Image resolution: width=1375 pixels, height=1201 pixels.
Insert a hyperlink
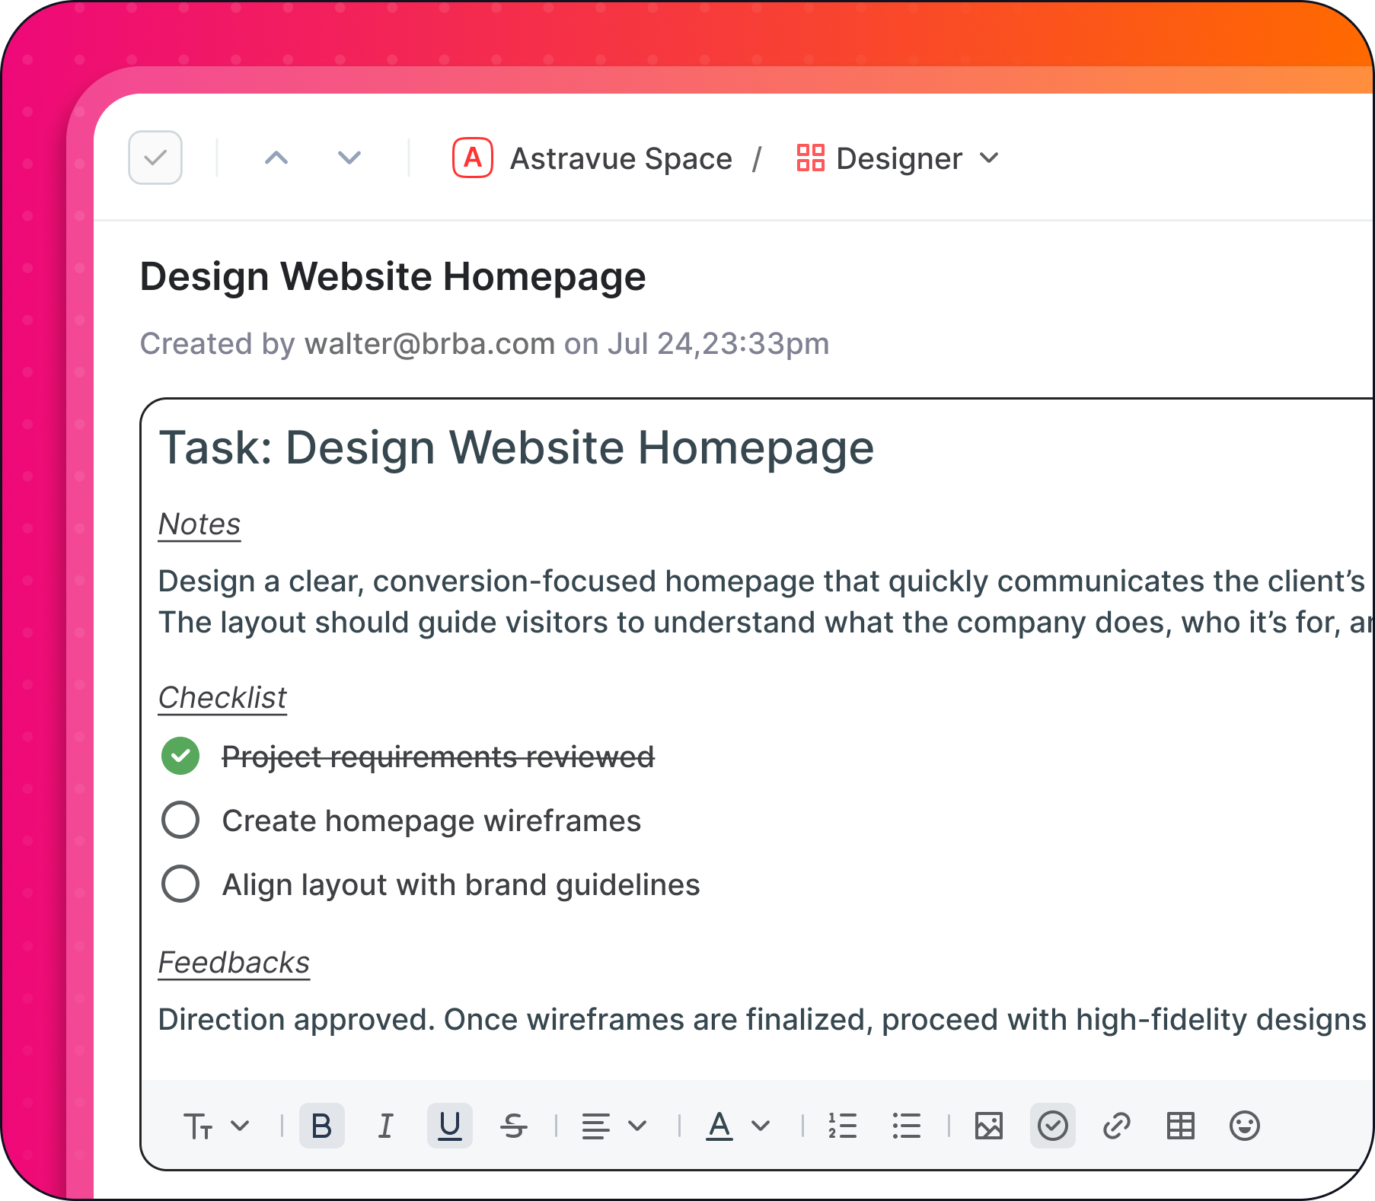[x=1116, y=1126]
